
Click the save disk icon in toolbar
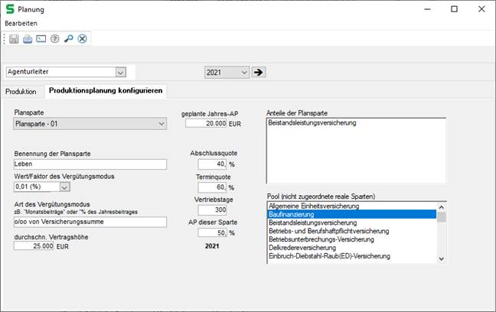14,38
